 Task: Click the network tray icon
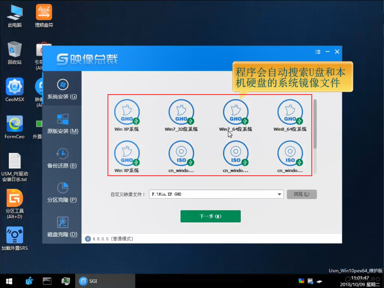[310, 281]
